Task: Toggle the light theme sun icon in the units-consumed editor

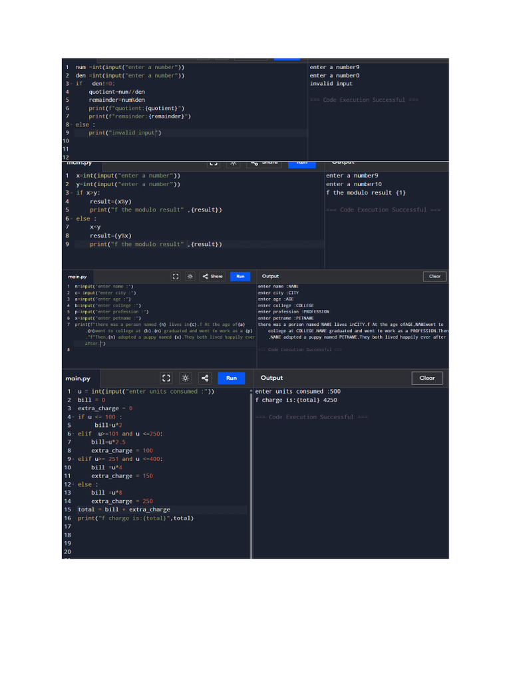Action: [185, 378]
